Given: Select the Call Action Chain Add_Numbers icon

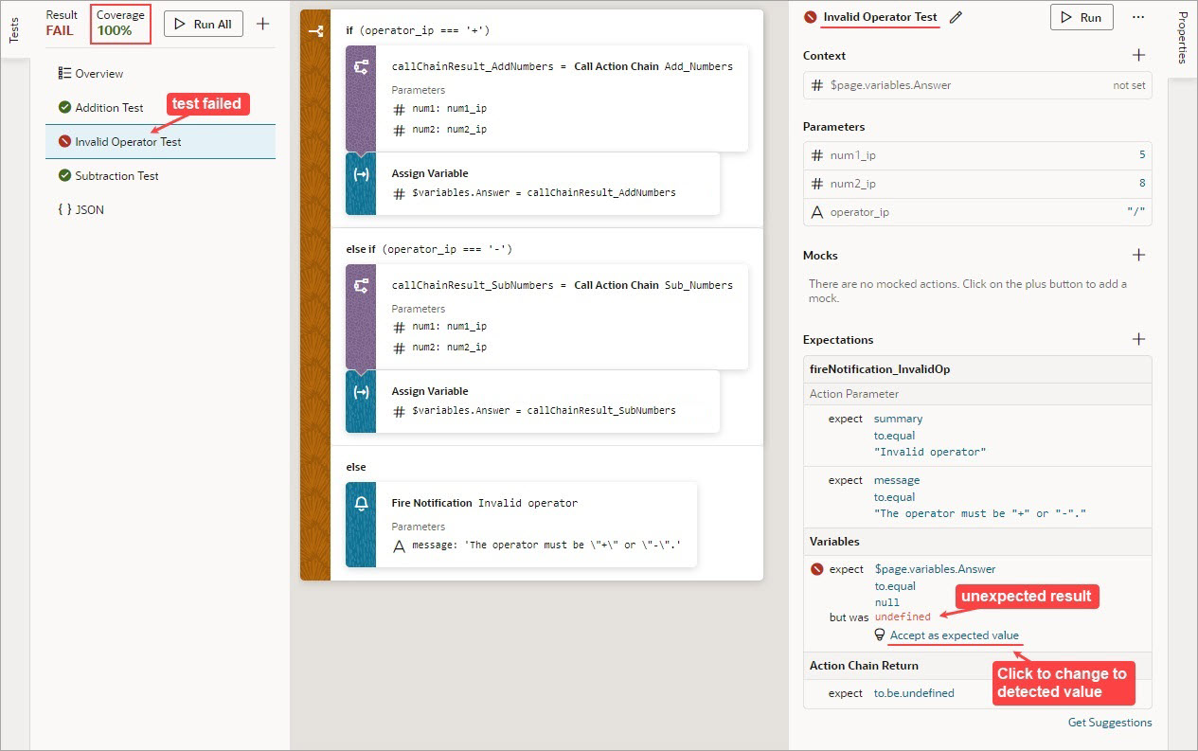Looking at the screenshot, I should pos(361,67).
